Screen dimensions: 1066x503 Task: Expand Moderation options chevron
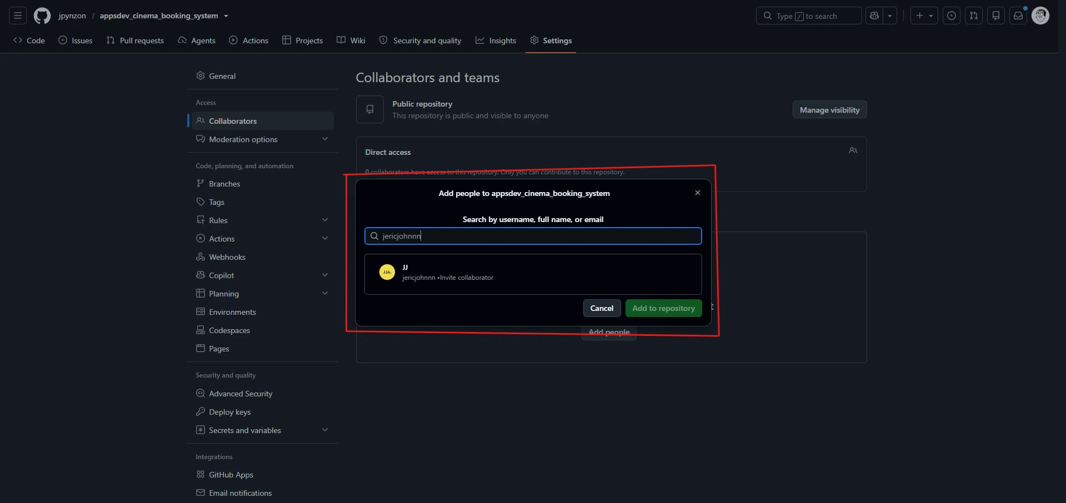click(325, 139)
